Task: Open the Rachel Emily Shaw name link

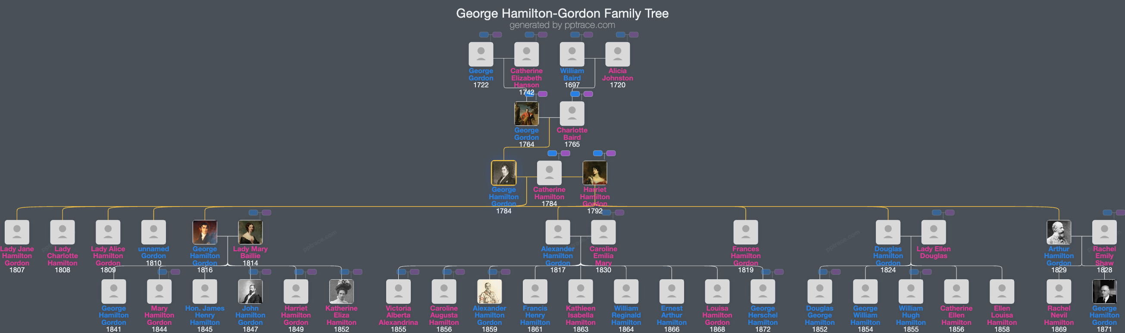Action: pos(1104,256)
